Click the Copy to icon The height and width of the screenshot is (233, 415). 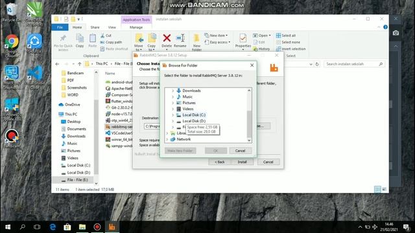point(152,38)
